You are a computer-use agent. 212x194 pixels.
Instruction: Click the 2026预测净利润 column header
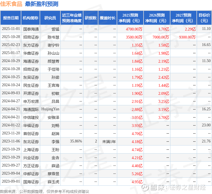pyautogui.click(x=157, y=18)
